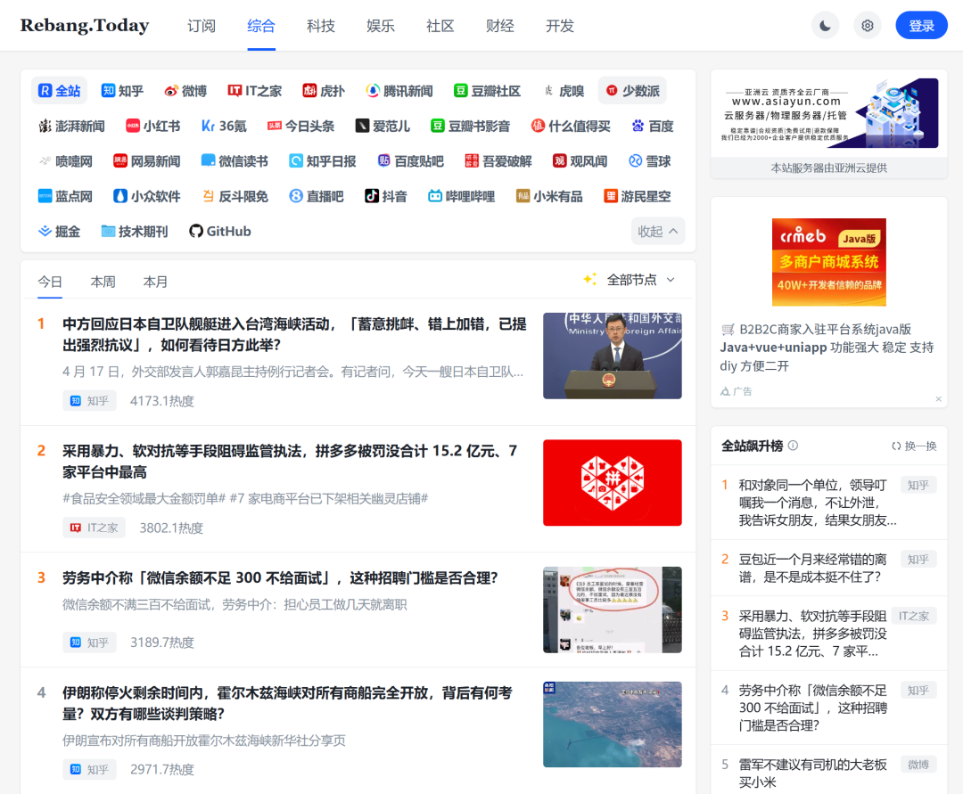This screenshot has height=794, width=963.
Task: Select the 虎扑 source icon
Action: 323,91
